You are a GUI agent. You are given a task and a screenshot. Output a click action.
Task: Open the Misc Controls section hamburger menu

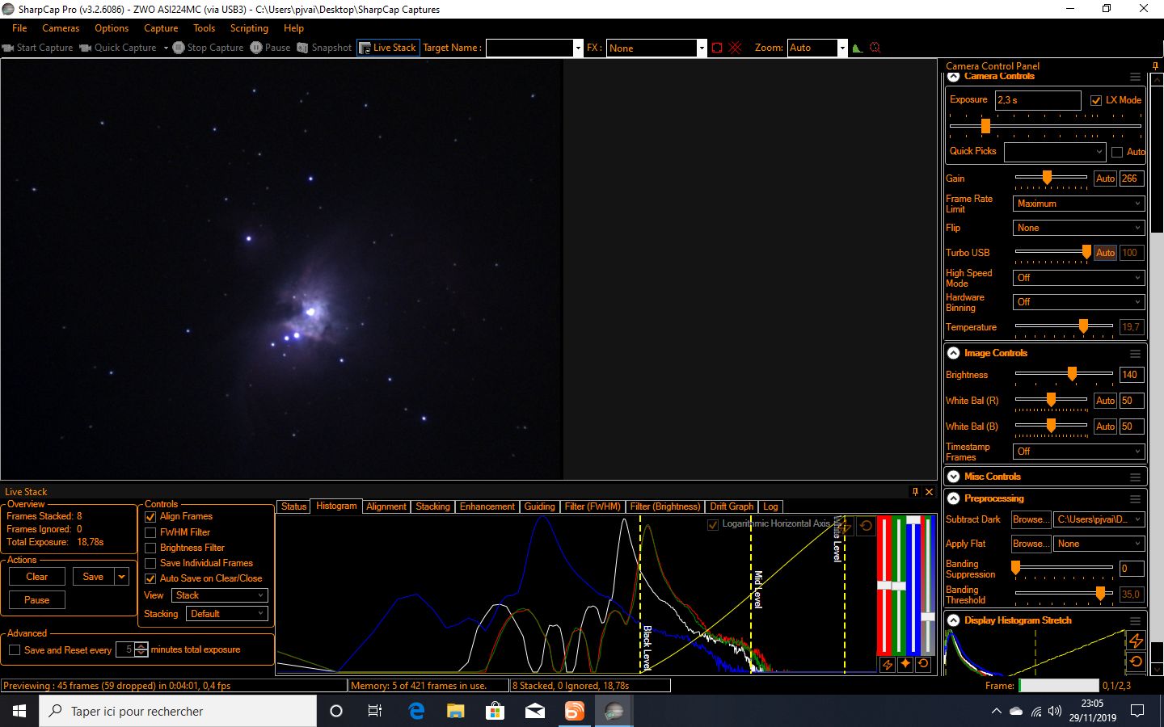1135,477
